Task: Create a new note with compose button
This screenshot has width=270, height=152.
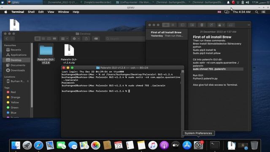Action: 211,25
